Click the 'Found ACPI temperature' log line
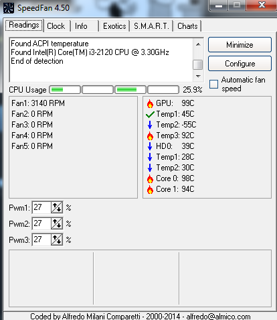The width and height of the screenshot is (277, 320). click(x=50, y=44)
